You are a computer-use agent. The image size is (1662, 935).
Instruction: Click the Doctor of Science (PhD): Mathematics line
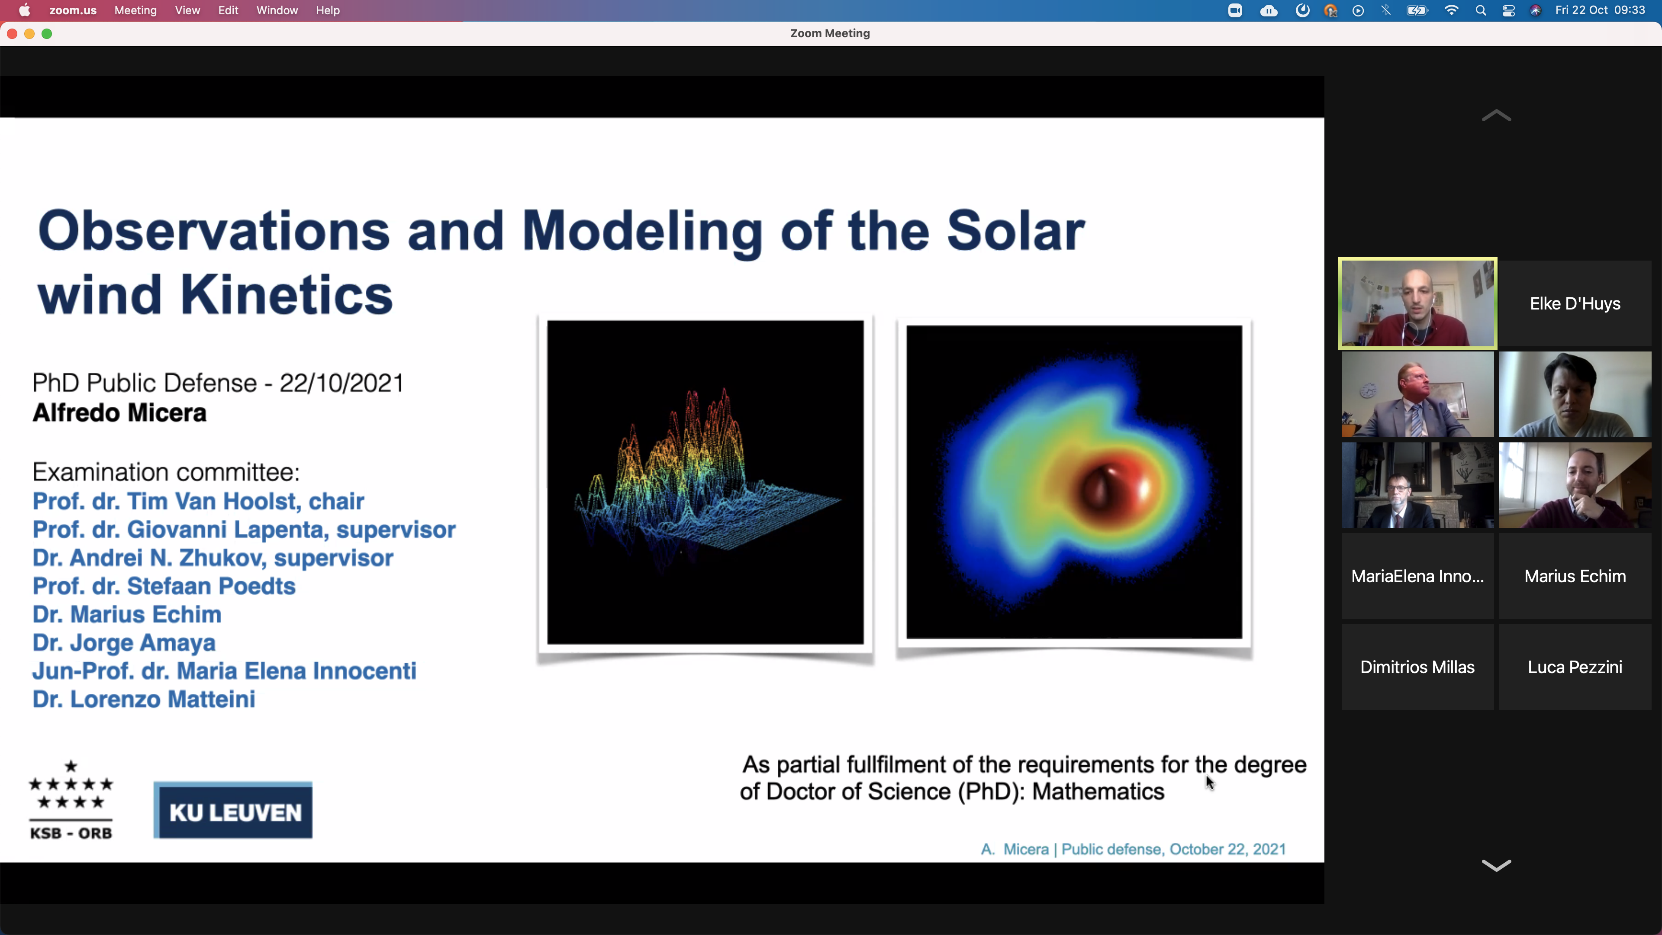pyautogui.click(x=952, y=792)
